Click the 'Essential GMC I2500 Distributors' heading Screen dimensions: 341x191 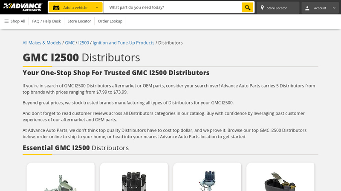[76, 148]
